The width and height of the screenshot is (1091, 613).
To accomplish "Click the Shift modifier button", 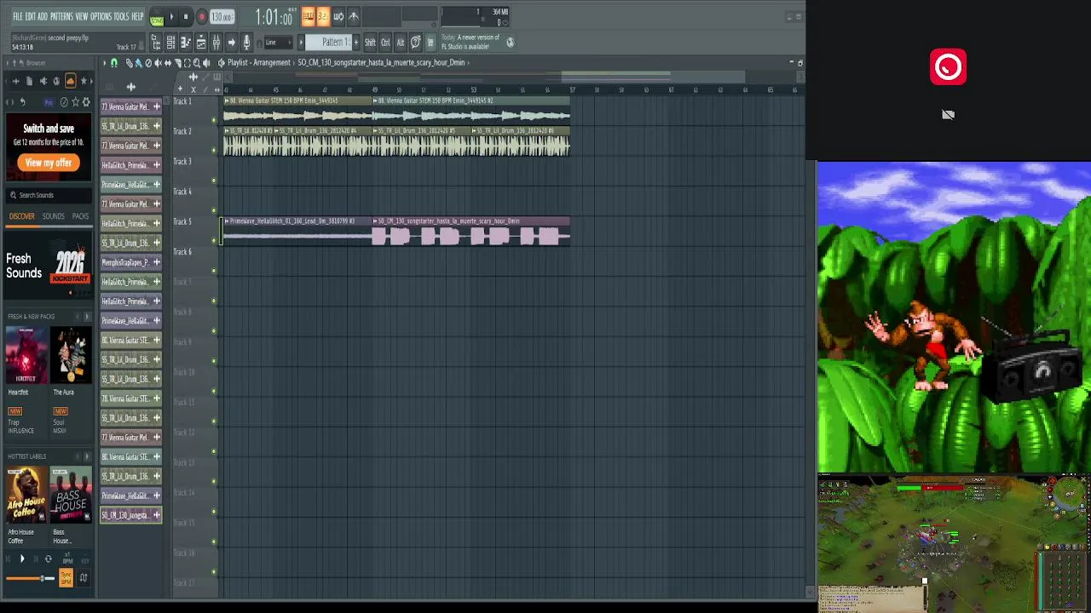I will [x=370, y=43].
